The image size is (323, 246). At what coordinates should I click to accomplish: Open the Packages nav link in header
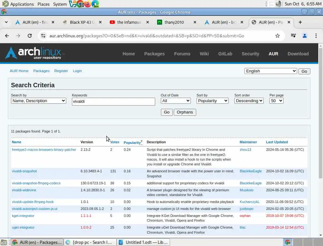(154, 54)
